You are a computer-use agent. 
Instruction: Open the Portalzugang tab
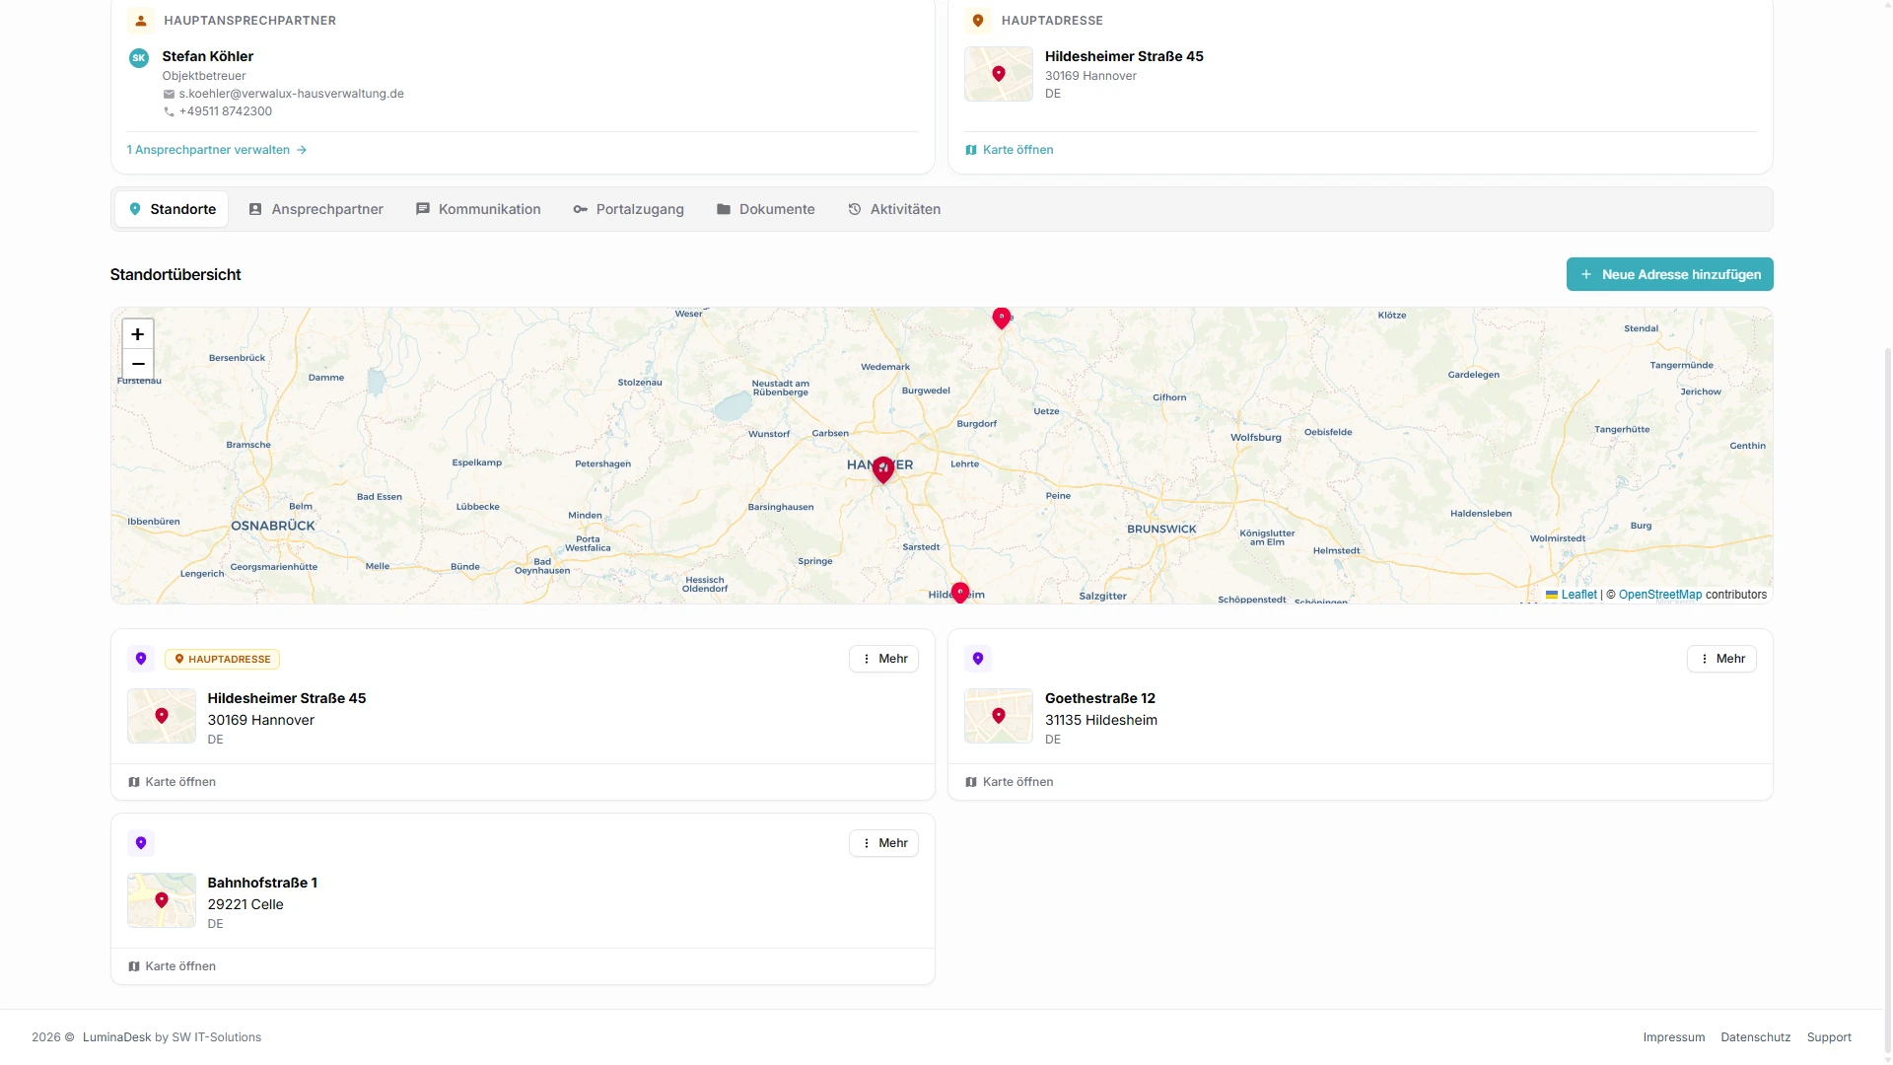coord(628,209)
